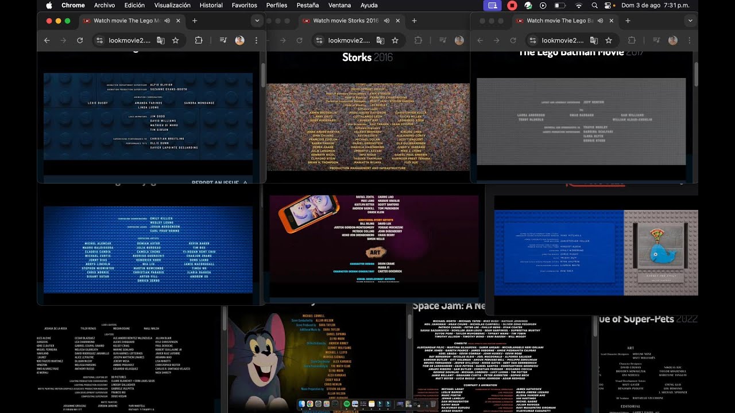This screenshot has height=413, width=735.
Task: Open the Historial menu
Action: 211,5
